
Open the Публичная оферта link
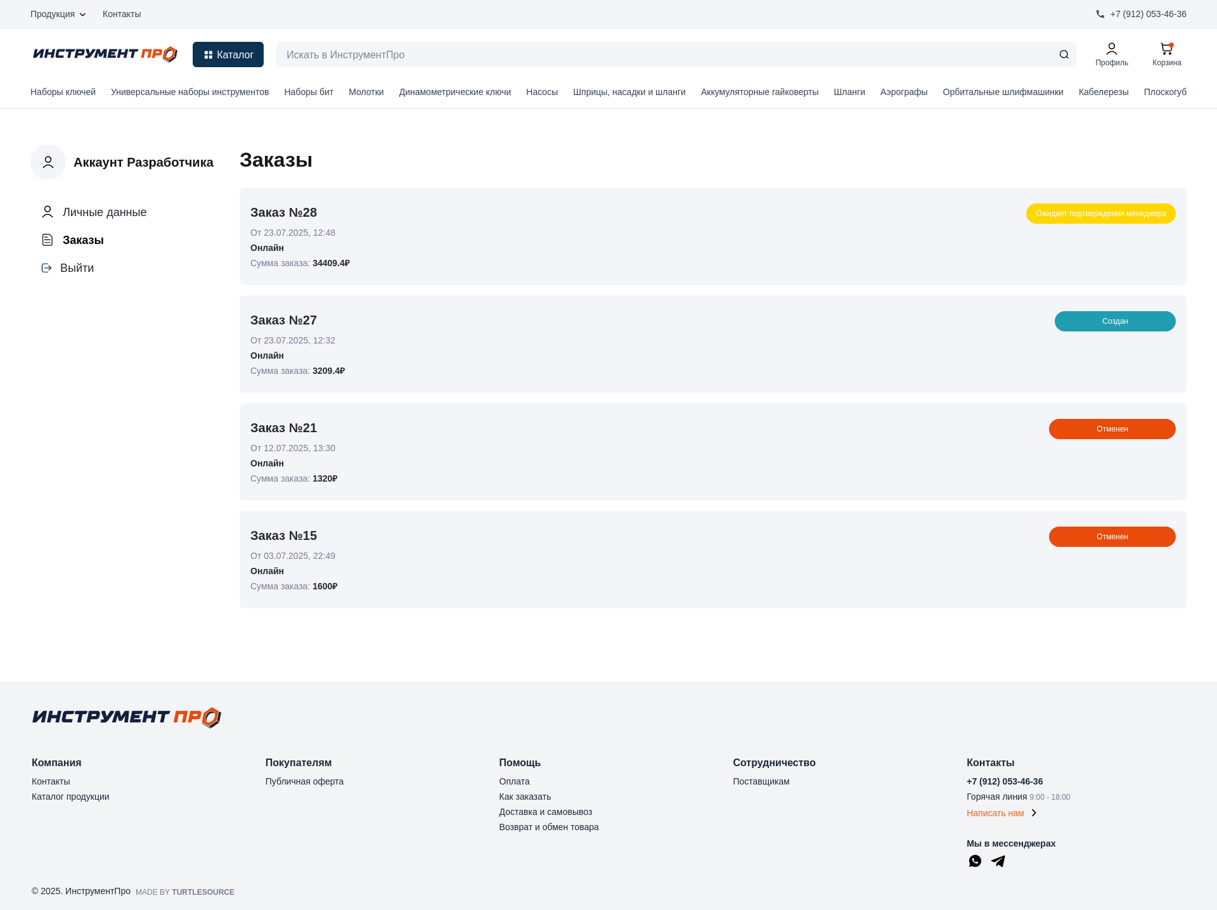tap(304, 781)
